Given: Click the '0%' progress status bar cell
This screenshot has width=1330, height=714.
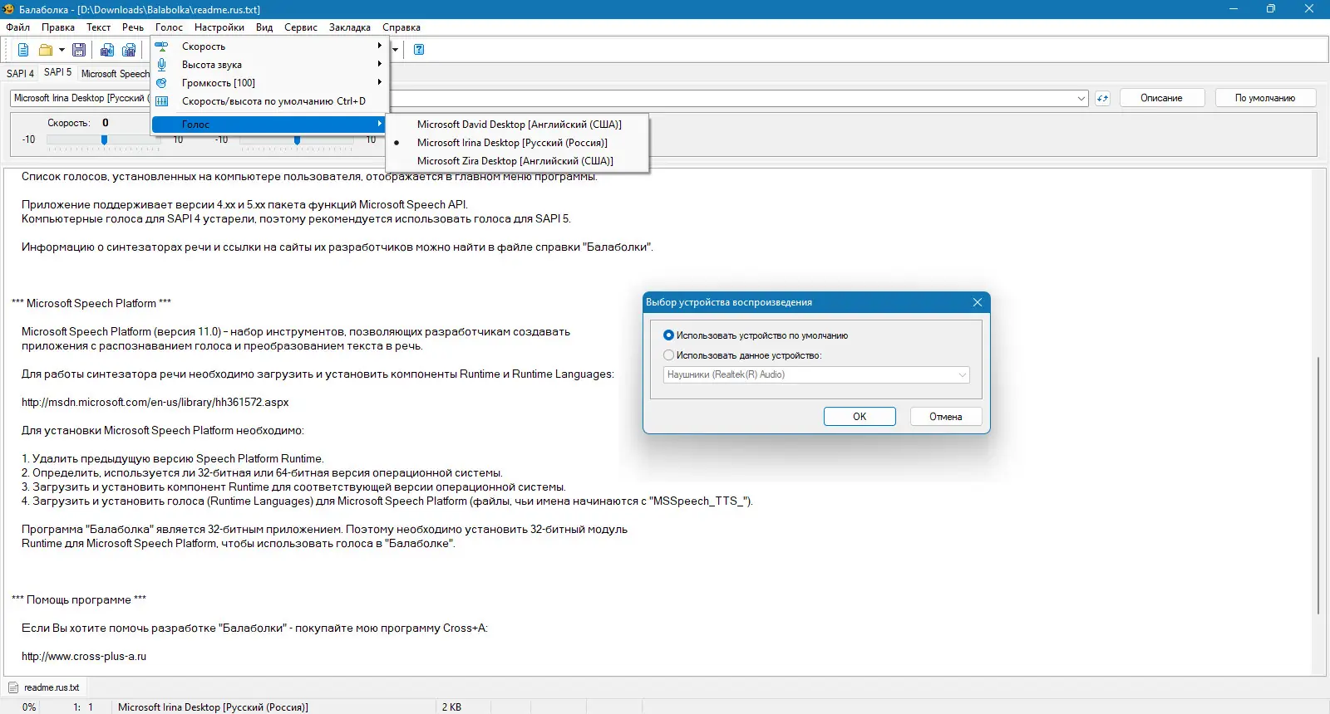Looking at the screenshot, I should coord(29,707).
